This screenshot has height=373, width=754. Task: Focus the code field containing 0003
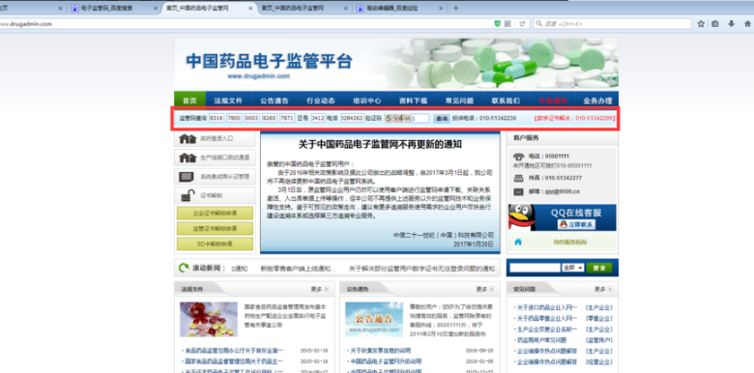tap(252, 118)
